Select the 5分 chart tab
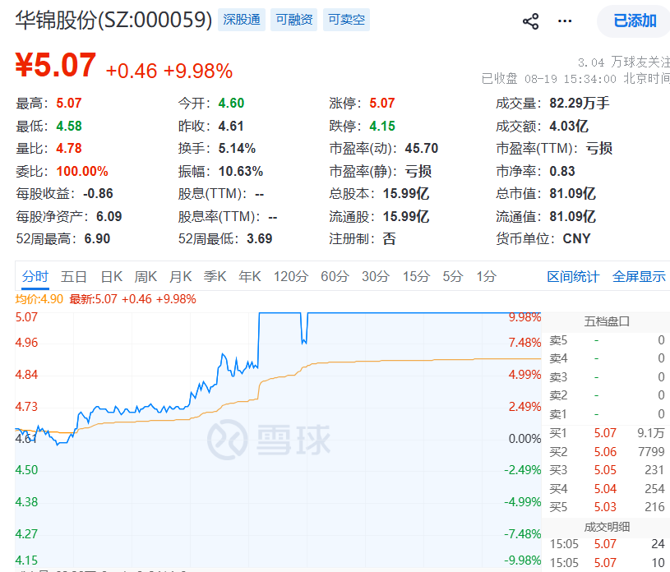670x572 pixels. (452, 276)
